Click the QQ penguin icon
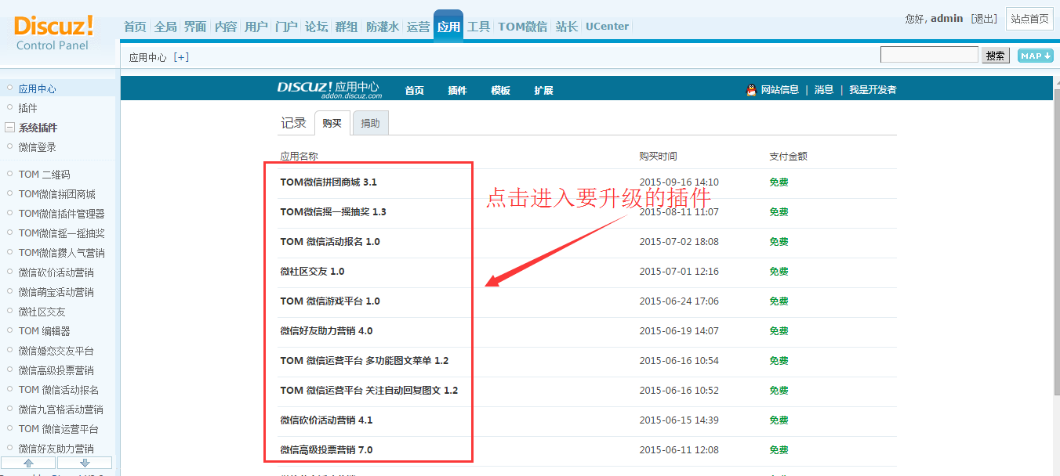Image resolution: width=1060 pixels, height=476 pixels. (751, 90)
